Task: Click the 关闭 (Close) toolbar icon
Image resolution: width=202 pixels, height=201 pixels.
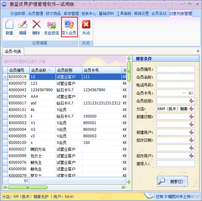Action: click(86, 25)
